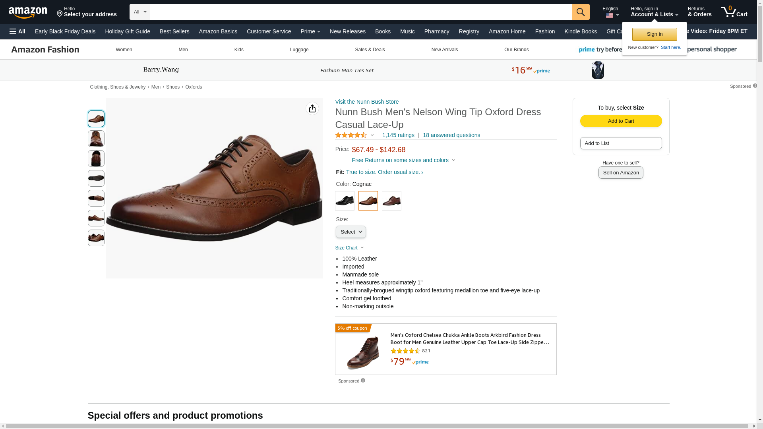763x429 pixels.
Task: Click the Sponsored info icon below the ad
Action: (363, 381)
